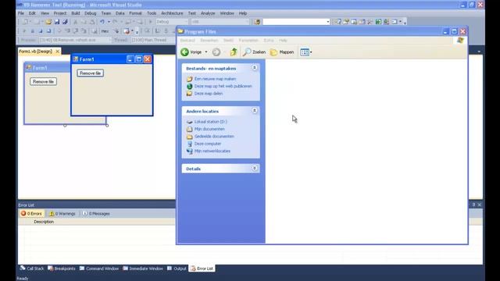Screen dimensions: 500x281
Task: Toggle the Mappen folders pane button
Action: (x=282, y=52)
